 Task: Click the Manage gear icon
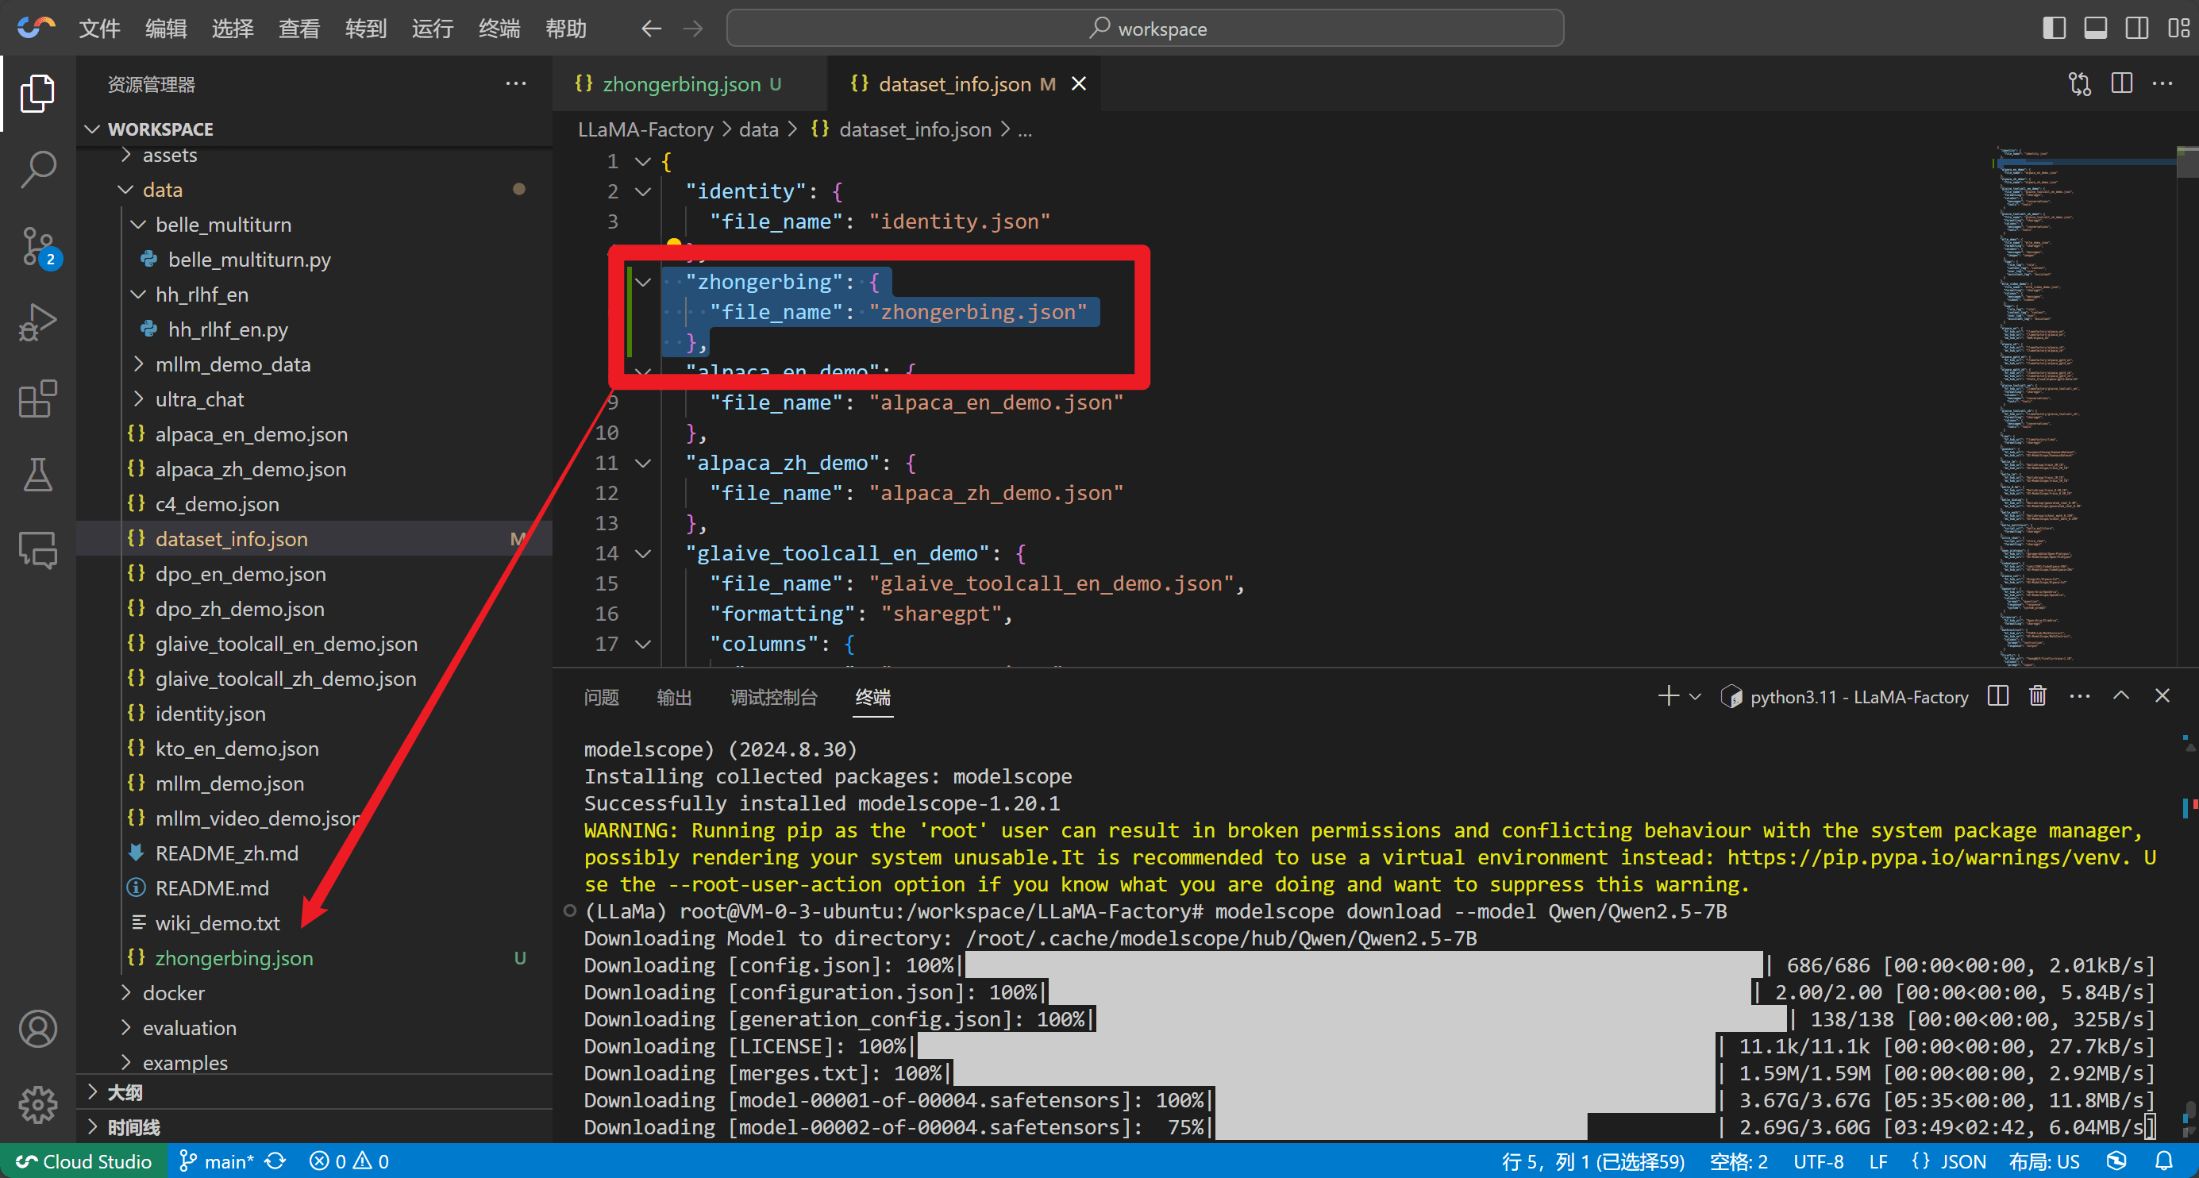point(37,1105)
